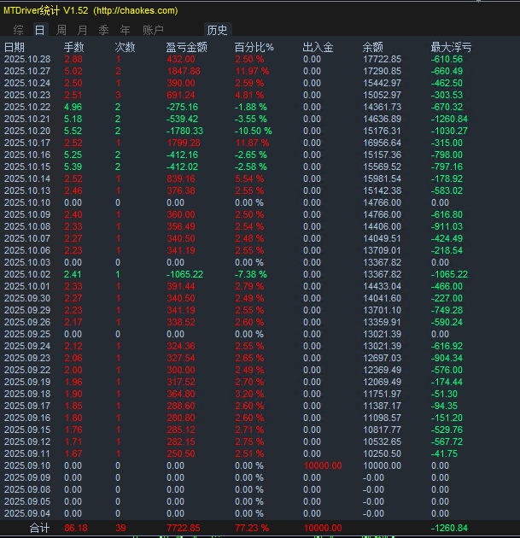Click the 出入金 column header

pos(318,47)
